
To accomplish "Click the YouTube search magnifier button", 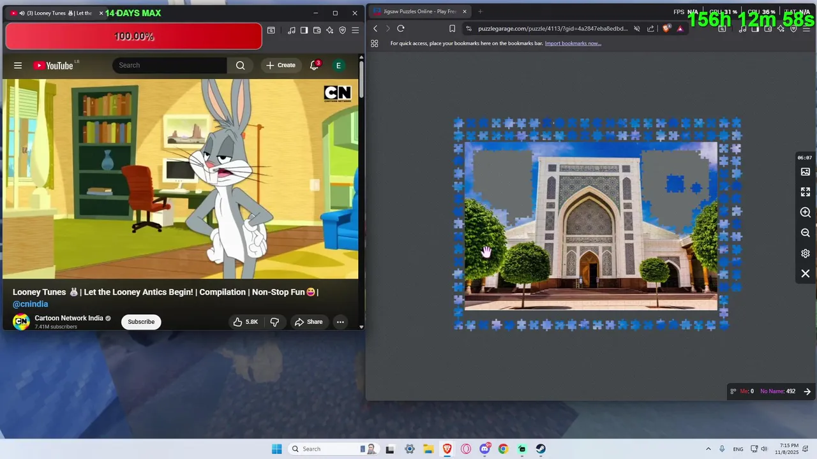I will [x=240, y=65].
